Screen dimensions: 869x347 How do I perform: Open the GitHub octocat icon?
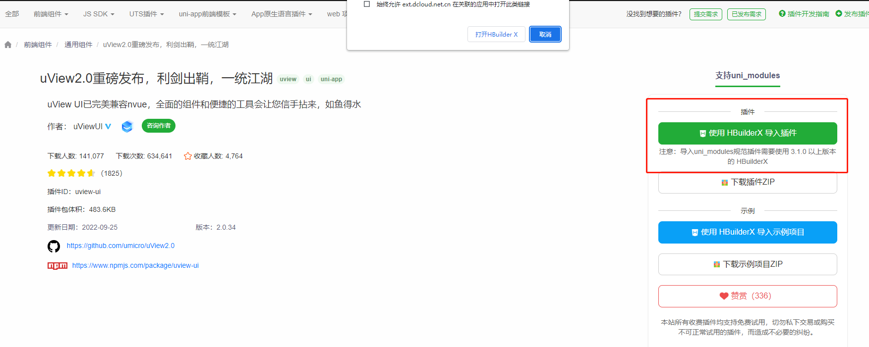pyautogui.click(x=54, y=246)
